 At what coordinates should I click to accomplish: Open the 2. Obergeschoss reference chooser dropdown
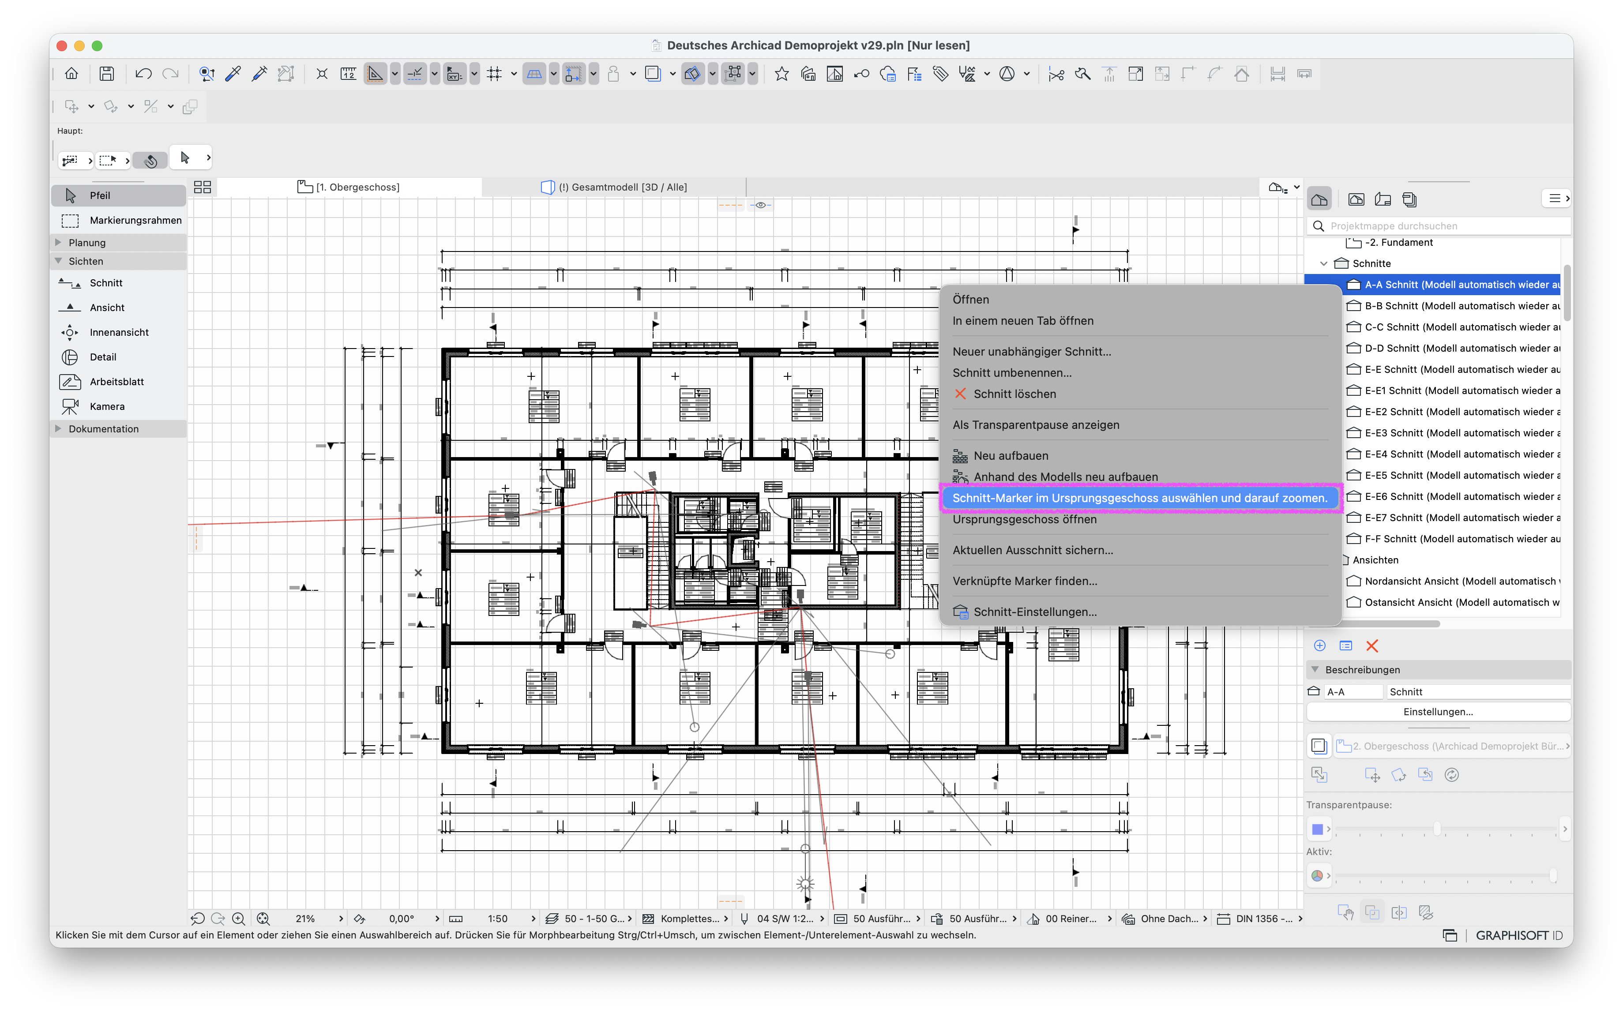1451,746
